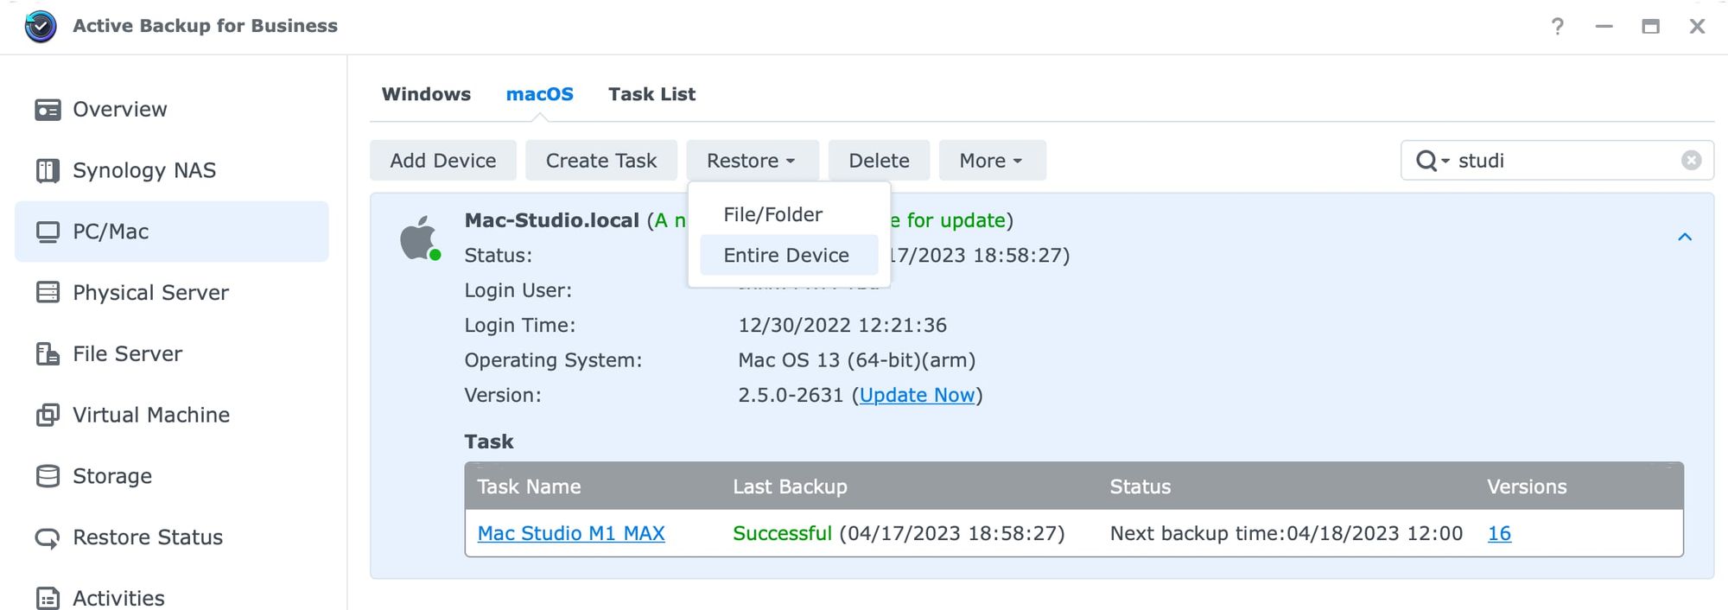Click the Task Name column header
This screenshot has height=610, width=1728.
point(529,486)
